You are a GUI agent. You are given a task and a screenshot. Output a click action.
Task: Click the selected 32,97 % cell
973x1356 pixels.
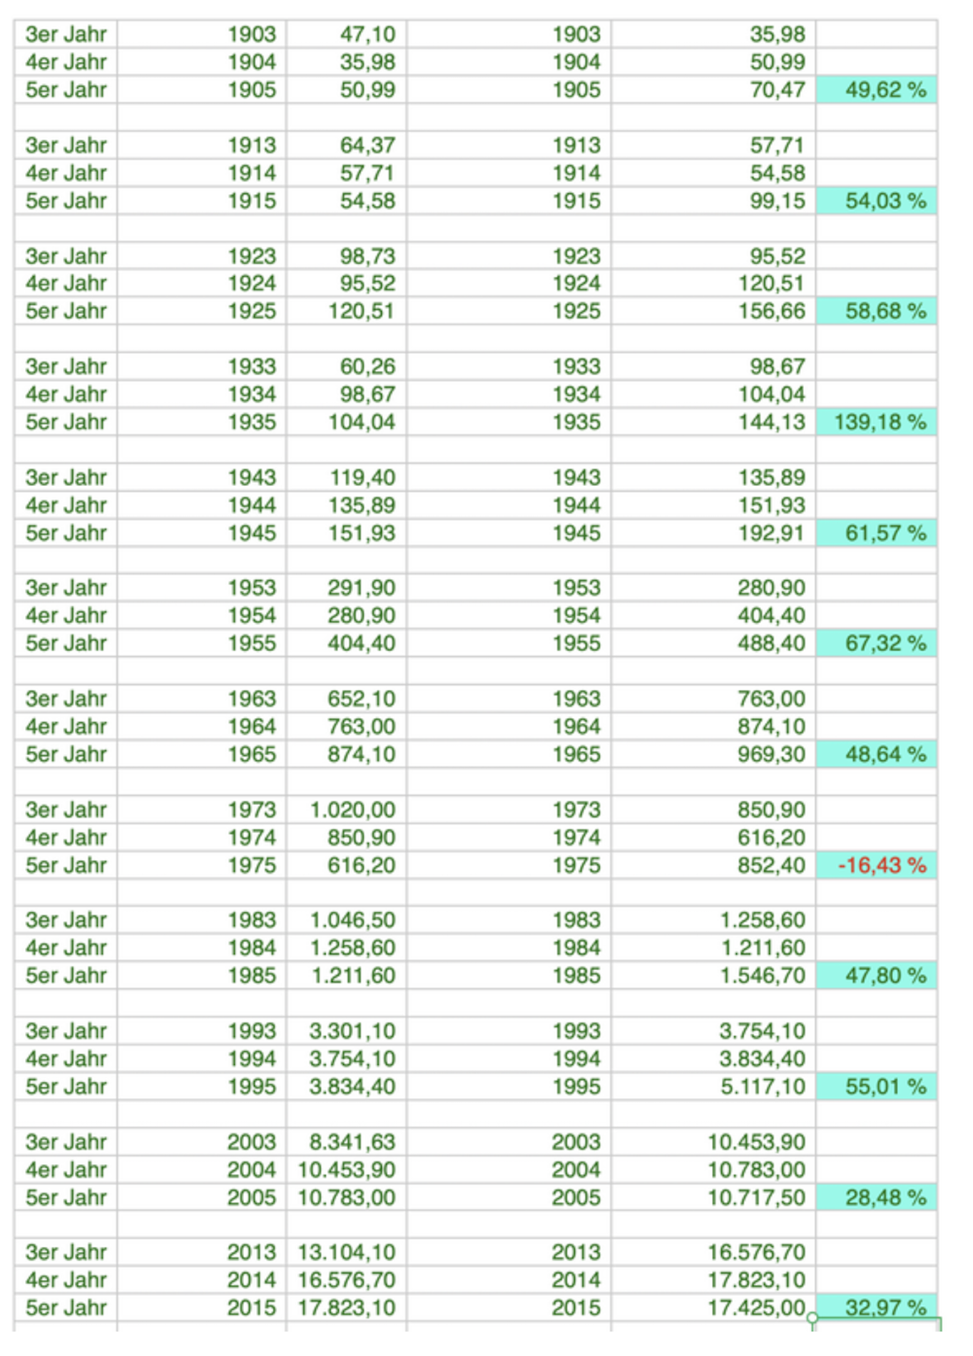876,1307
